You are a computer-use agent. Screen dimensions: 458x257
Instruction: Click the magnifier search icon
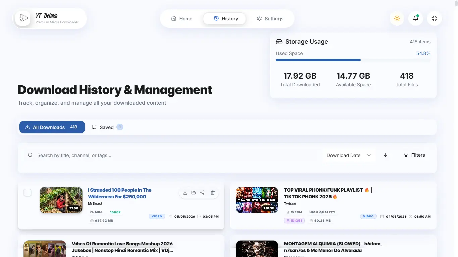(x=30, y=155)
